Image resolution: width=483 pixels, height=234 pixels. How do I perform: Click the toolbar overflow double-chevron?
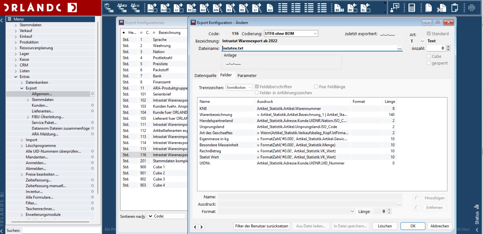(385, 3)
